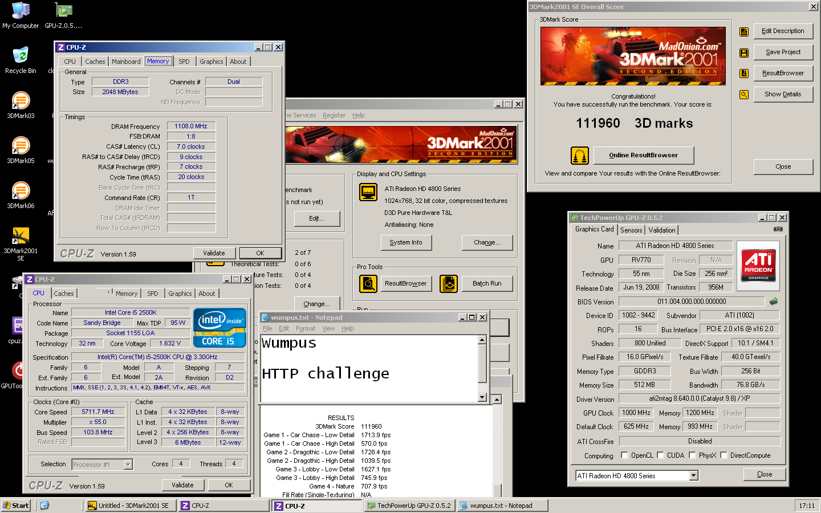Open the Mainboard tab in top CPU-Z window

click(126, 62)
